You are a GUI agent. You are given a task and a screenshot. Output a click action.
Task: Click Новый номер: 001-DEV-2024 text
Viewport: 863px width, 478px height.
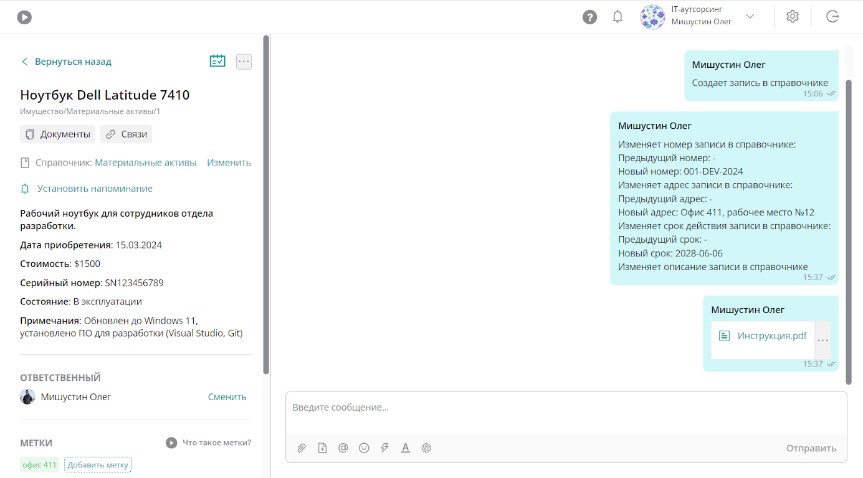click(x=680, y=171)
